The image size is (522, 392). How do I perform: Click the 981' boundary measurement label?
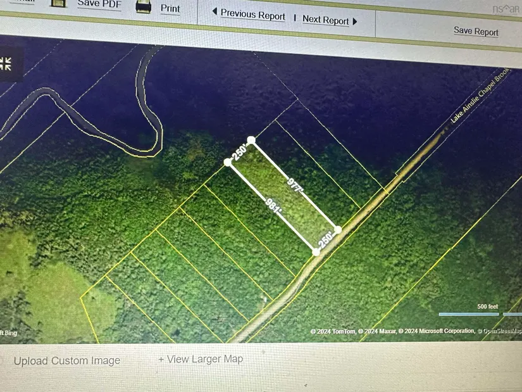point(271,206)
